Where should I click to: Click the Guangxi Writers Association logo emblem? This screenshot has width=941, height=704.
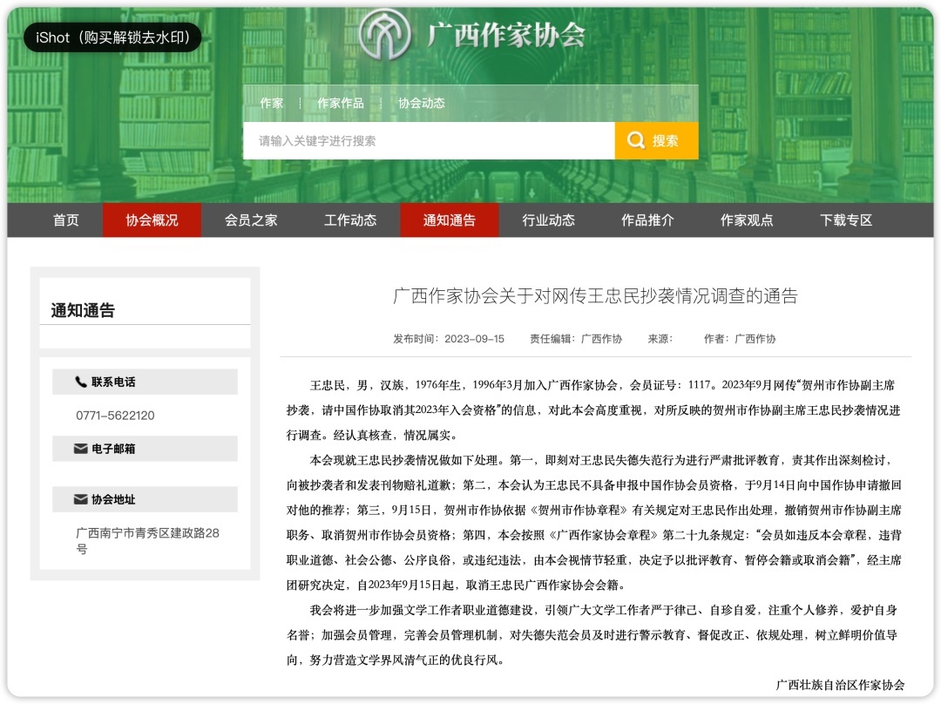coord(386,35)
